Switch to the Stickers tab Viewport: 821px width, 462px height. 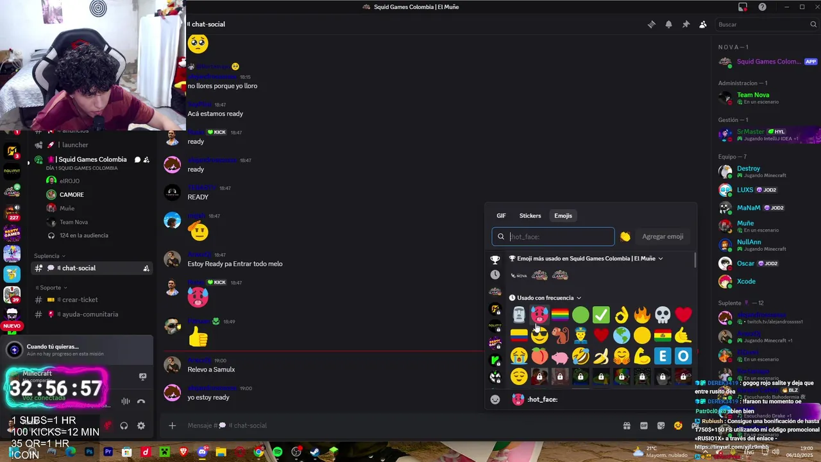pyautogui.click(x=530, y=216)
